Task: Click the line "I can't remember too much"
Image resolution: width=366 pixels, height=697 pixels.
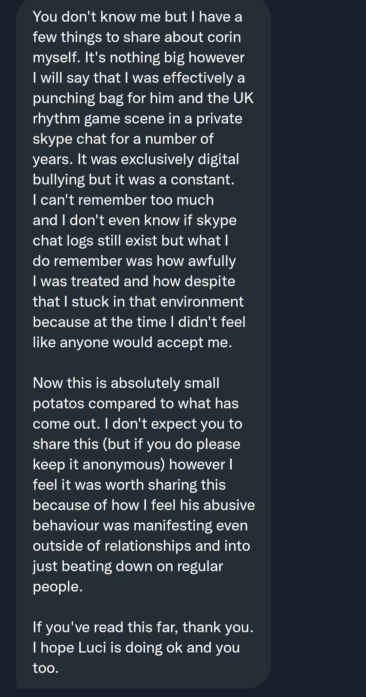Action: 123,200
